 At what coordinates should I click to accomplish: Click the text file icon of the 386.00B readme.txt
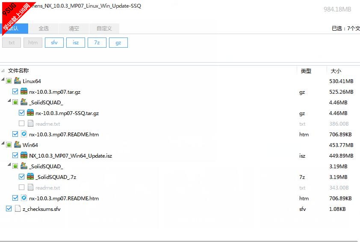tap(30, 123)
